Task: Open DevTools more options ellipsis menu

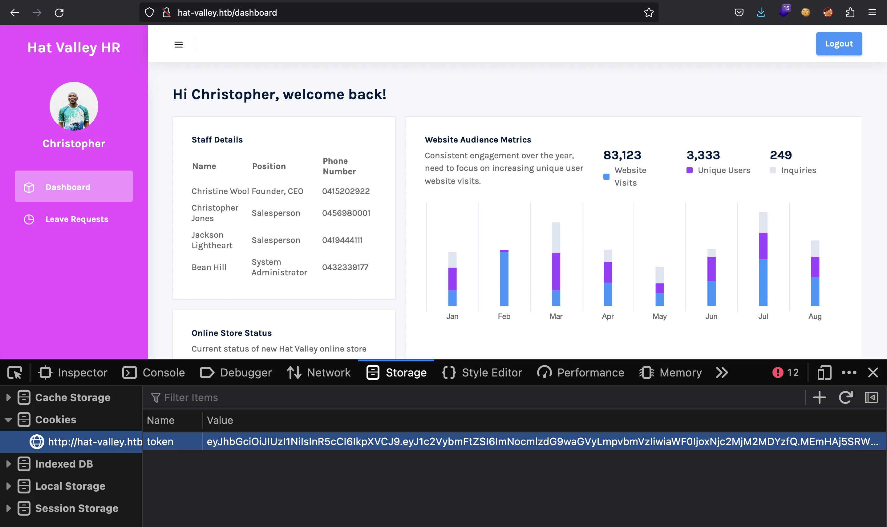Action: click(849, 372)
